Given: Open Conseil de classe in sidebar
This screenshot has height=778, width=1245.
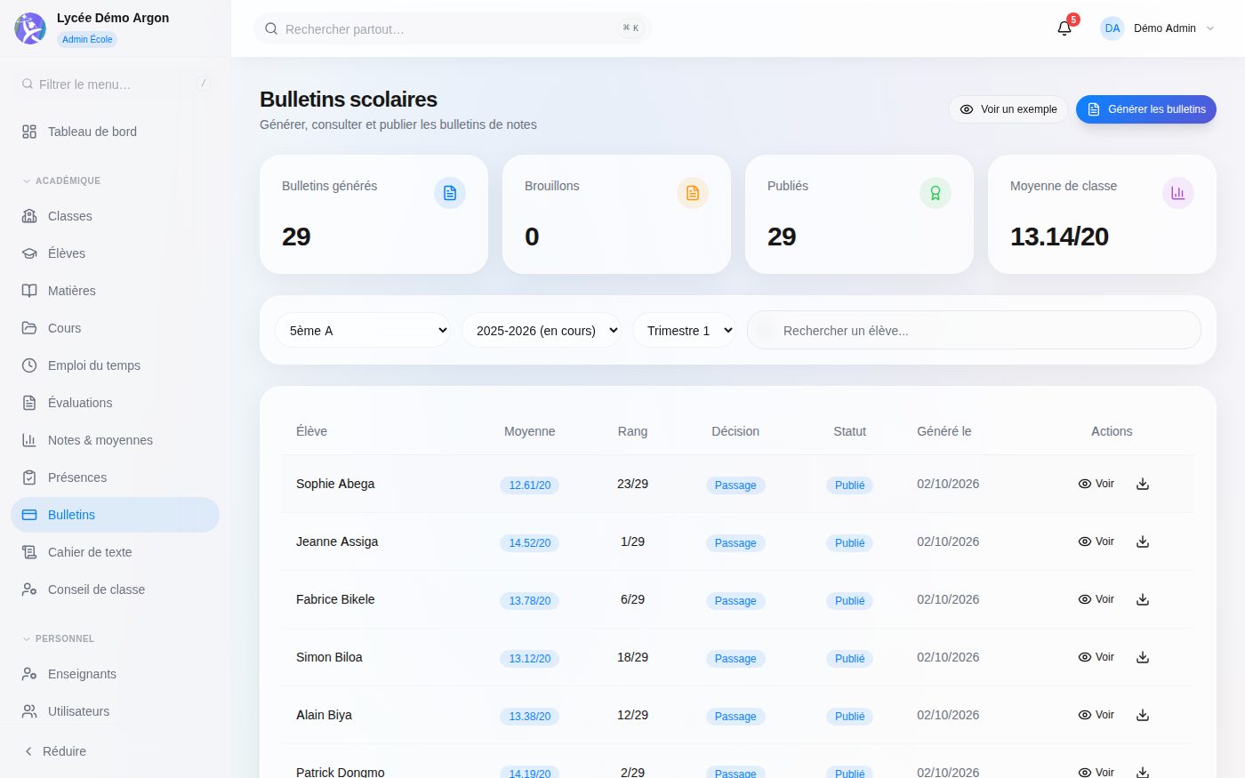Looking at the screenshot, I should [115, 590].
